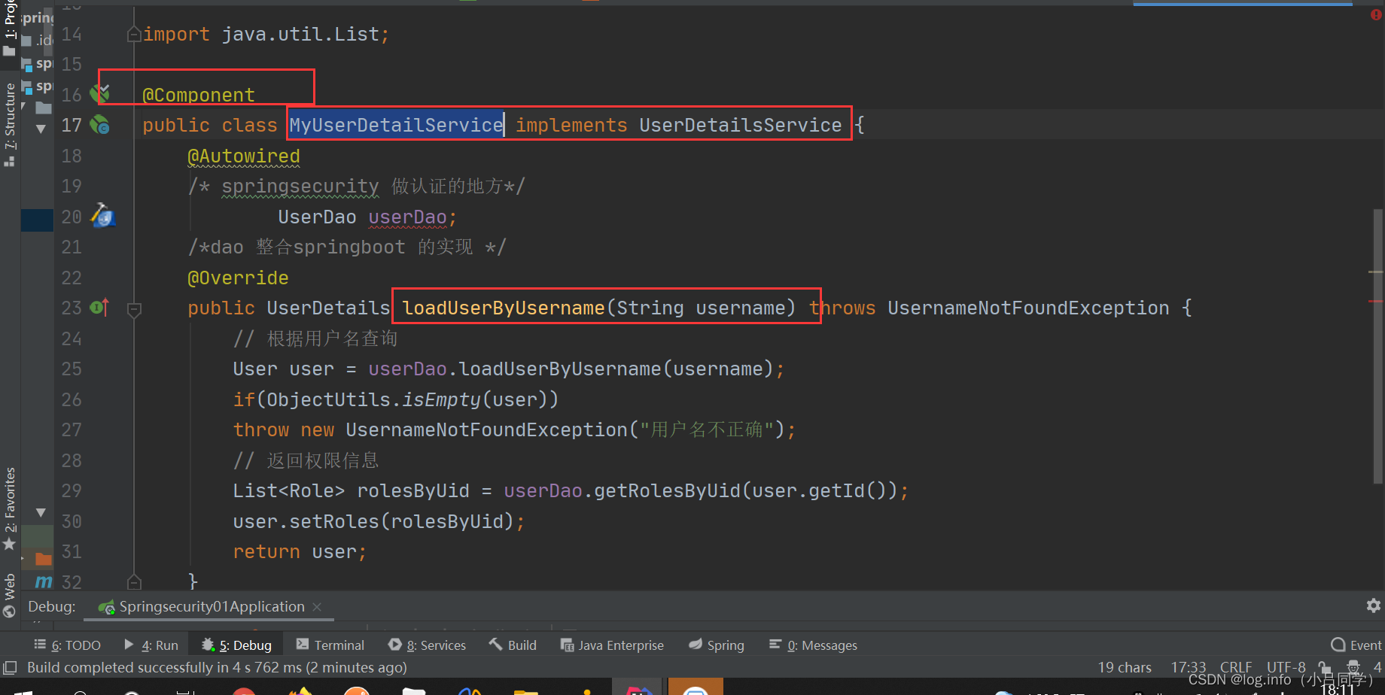Click 'import java.util.List;' on line 14
The width and height of the screenshot is (1385, 695).
266,34
